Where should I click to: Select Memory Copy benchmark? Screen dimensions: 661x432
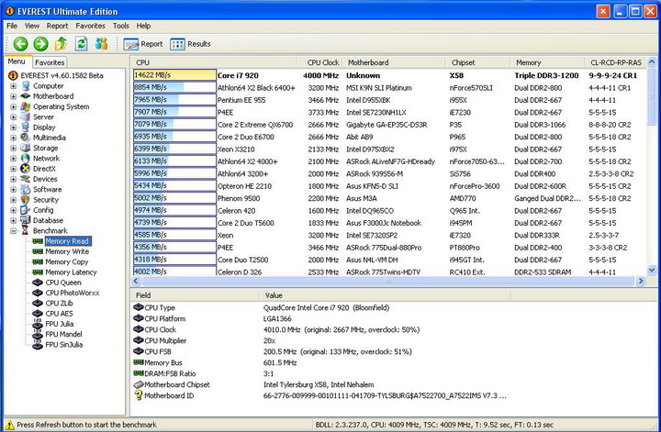tap(67, 262)
